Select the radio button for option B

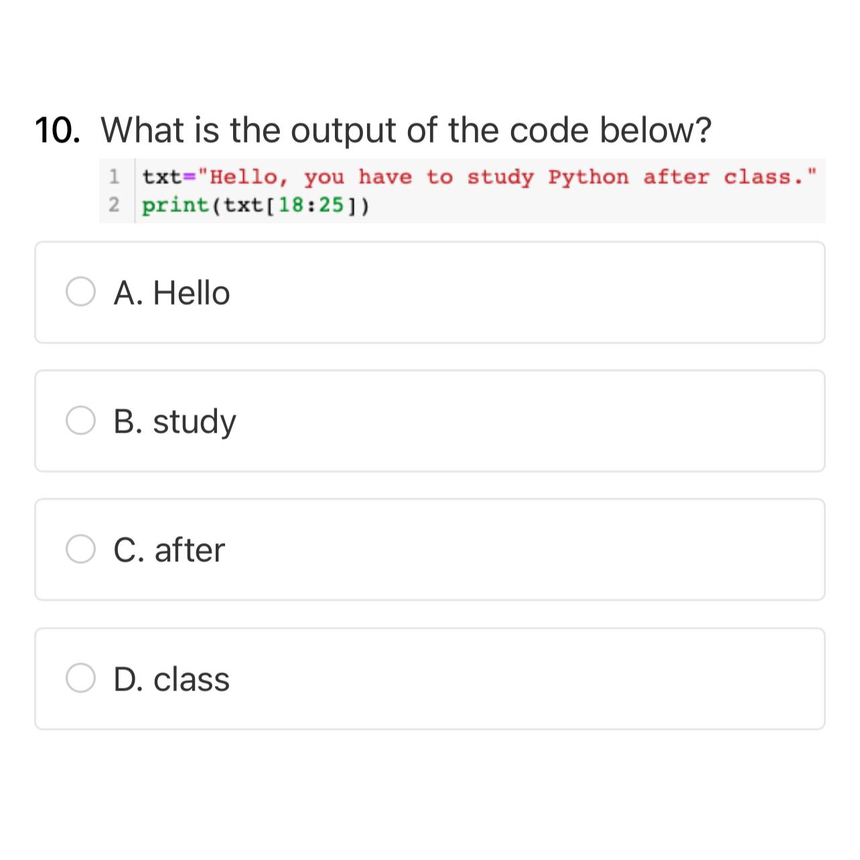pyautogui.click(x=80, y=421)
